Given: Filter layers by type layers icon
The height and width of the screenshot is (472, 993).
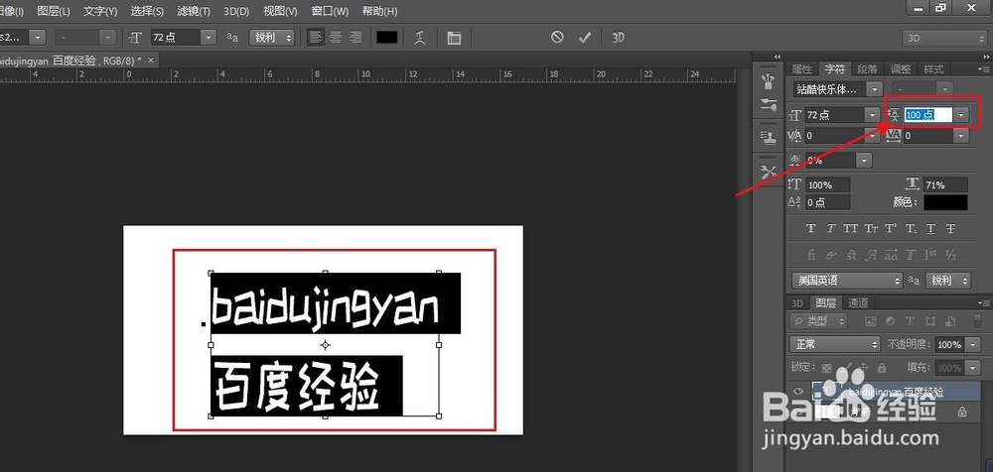Looking at the screenshot, I should coord(910,321).
